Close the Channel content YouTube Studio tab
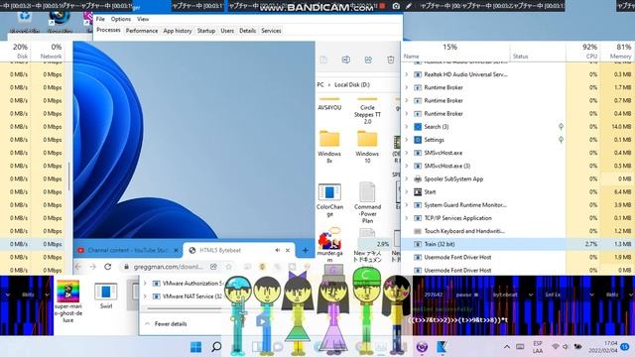This screenshot has height=357, width=635. [x=177, y=251]
